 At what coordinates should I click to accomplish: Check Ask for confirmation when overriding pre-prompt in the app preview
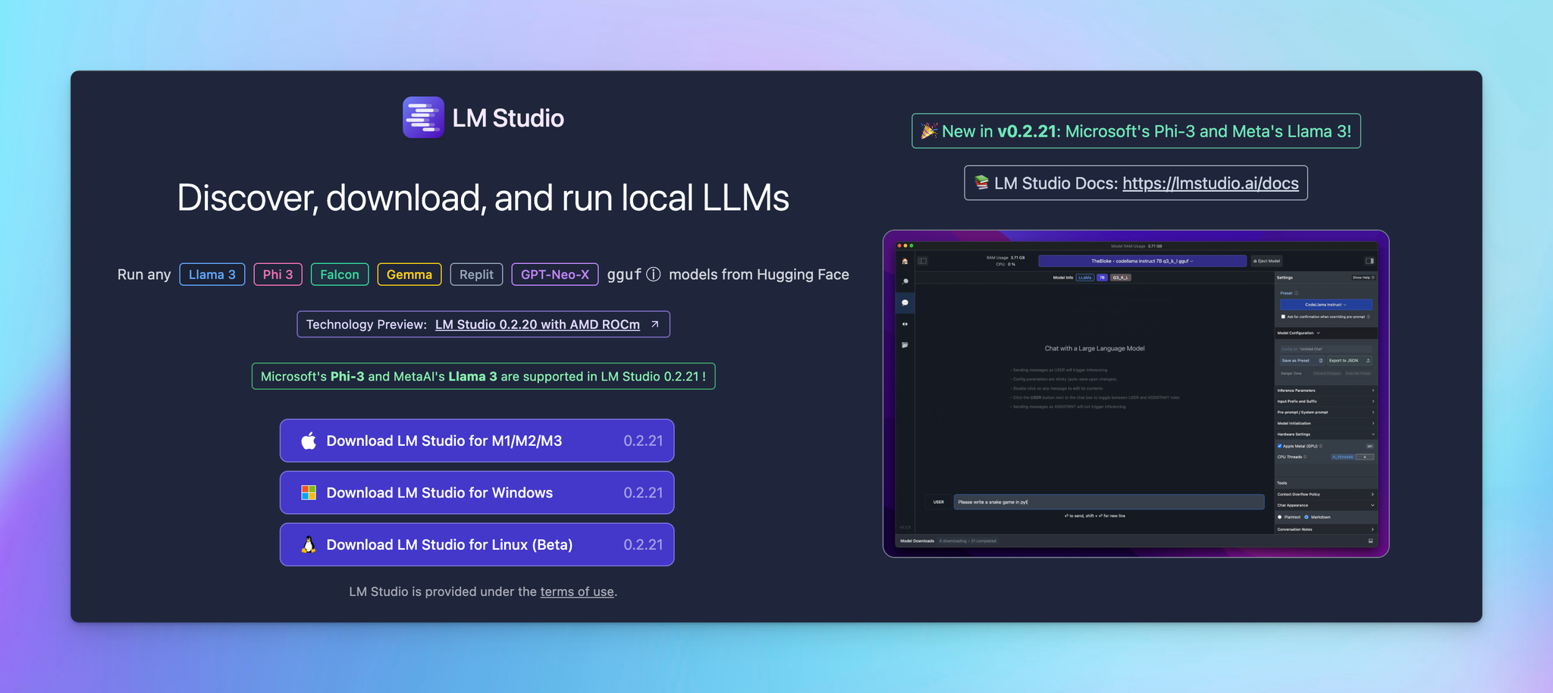click(1283, 317)
